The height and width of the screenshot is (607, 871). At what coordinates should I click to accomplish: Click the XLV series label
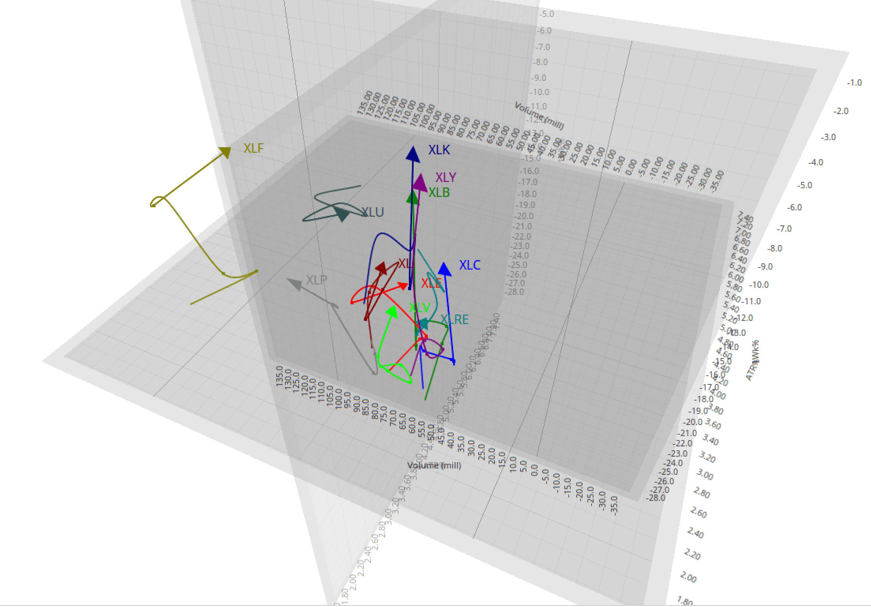click(x=419, y=308)
